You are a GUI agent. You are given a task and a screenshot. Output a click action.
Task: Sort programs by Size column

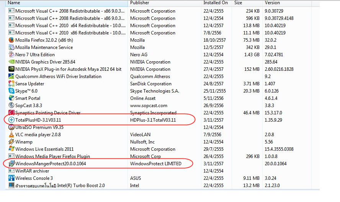[x=247, y=3]
